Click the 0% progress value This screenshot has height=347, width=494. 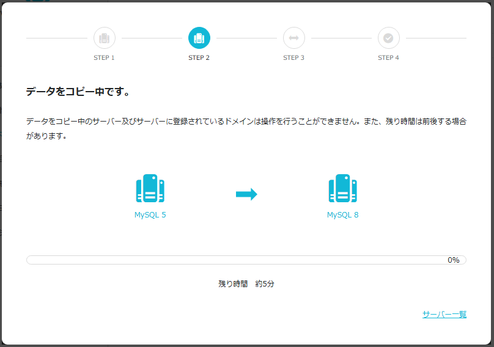454,260
